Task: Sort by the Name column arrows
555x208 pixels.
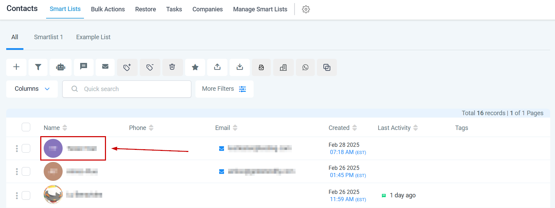Action: click(x=65, y=128)
